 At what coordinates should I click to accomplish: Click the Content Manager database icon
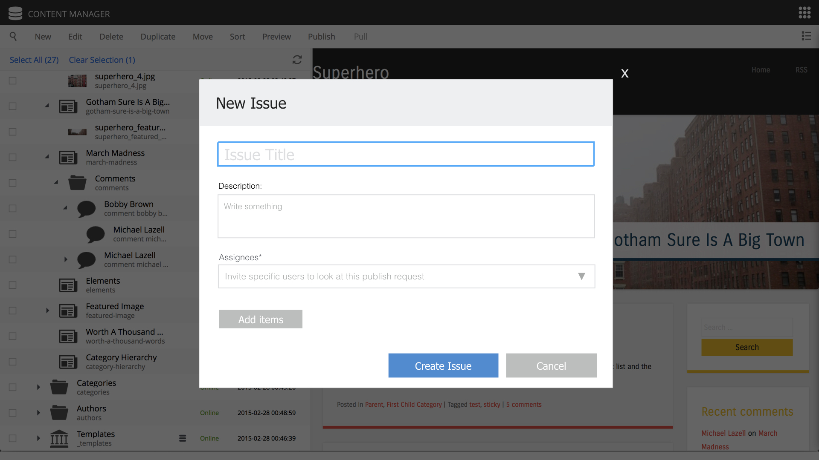[15, 14]
